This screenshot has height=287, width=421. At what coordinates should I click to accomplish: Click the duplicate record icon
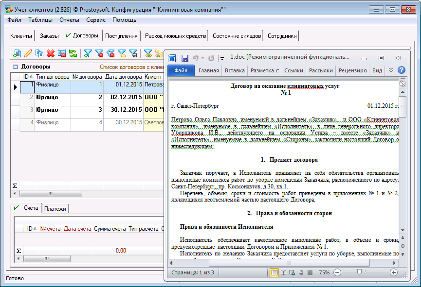39,53
